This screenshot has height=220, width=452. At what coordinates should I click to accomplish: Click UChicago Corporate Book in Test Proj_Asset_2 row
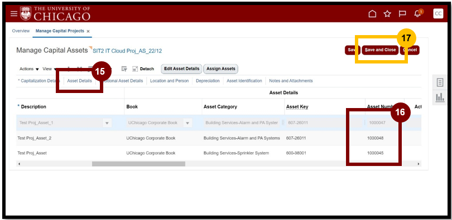(x=151, y=138)
